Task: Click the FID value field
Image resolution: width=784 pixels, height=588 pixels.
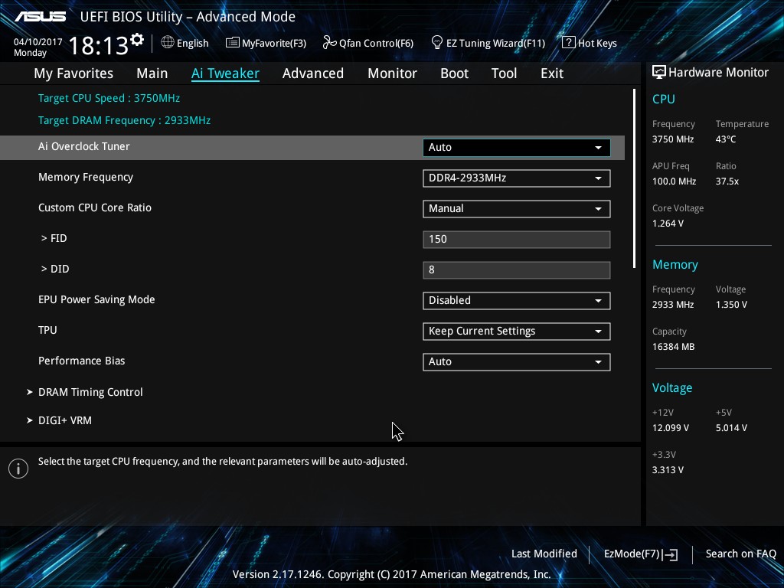Action: 517,239
